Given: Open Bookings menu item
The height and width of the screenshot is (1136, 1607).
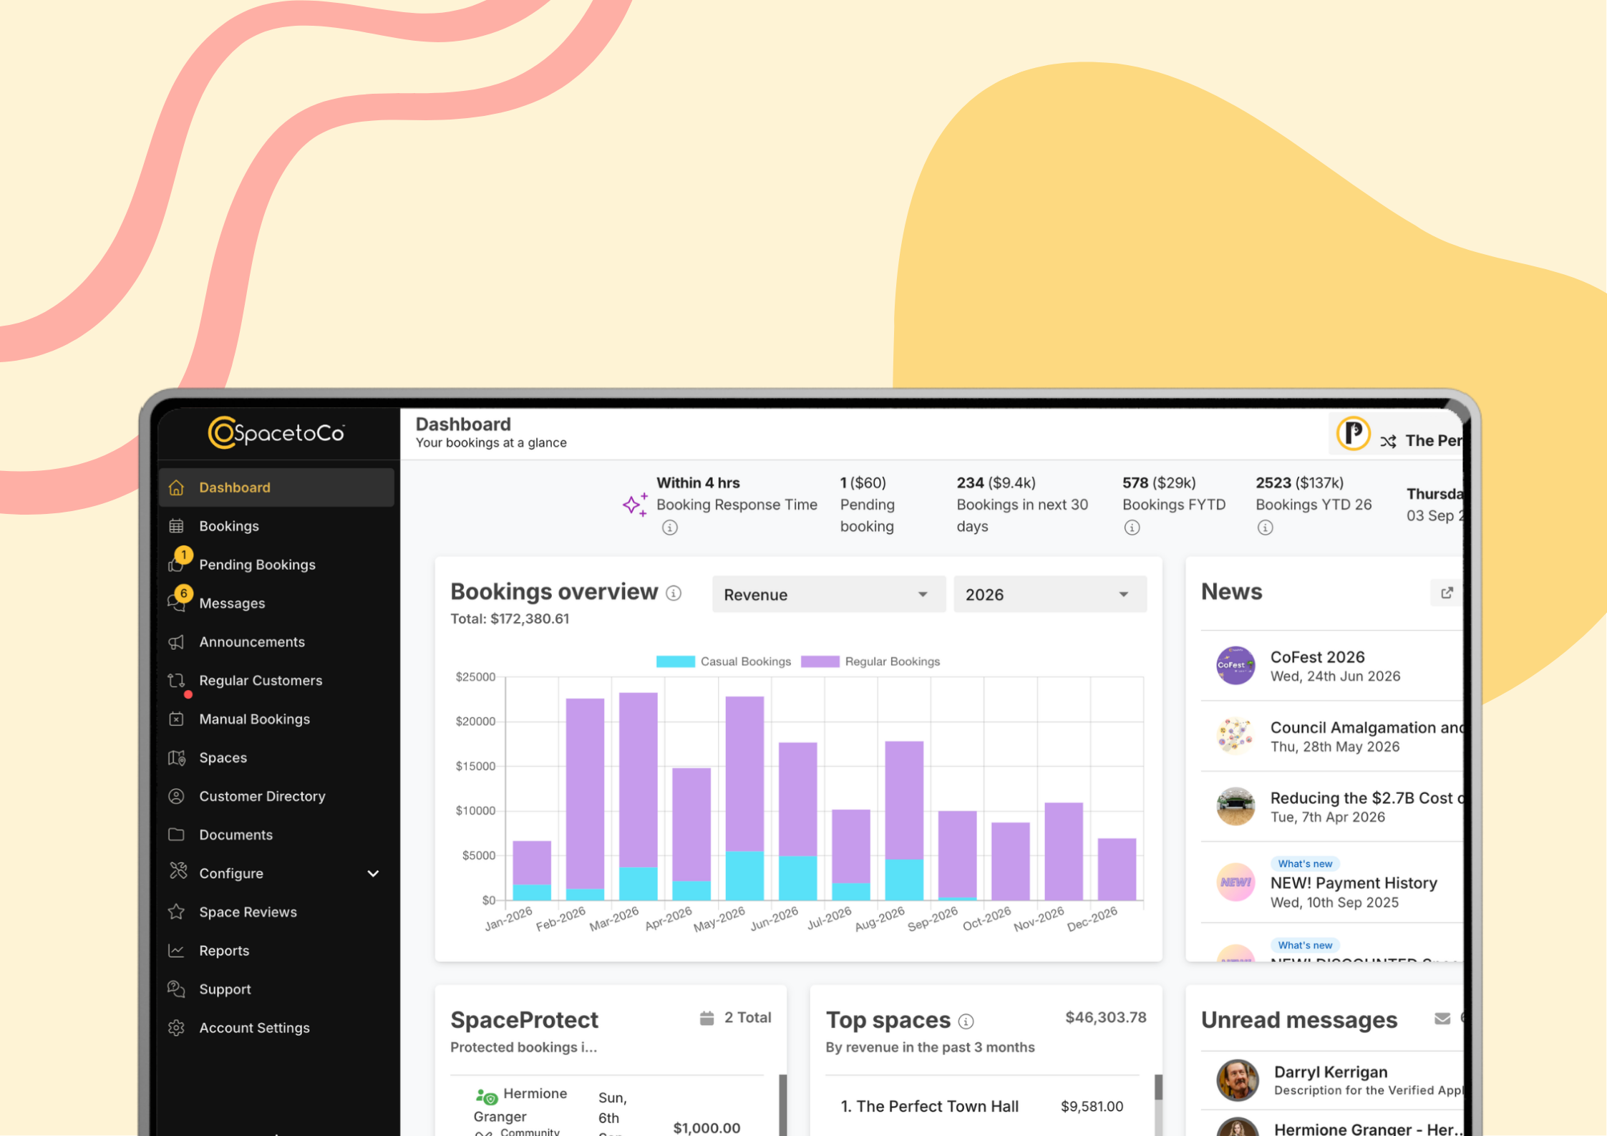Looking at the screenshot, I should point(277,526).
